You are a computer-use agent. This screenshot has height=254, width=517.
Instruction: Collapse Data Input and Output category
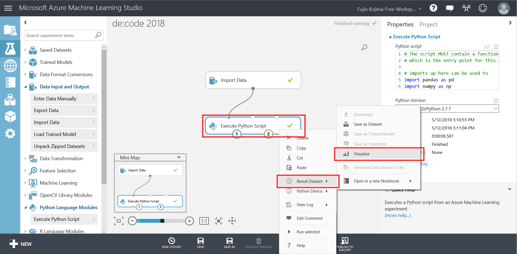(x=25, y=87)
